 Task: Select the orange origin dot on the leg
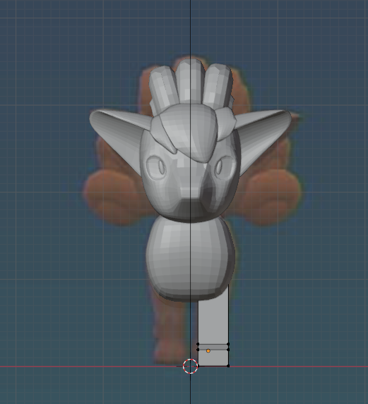(208, 350)
